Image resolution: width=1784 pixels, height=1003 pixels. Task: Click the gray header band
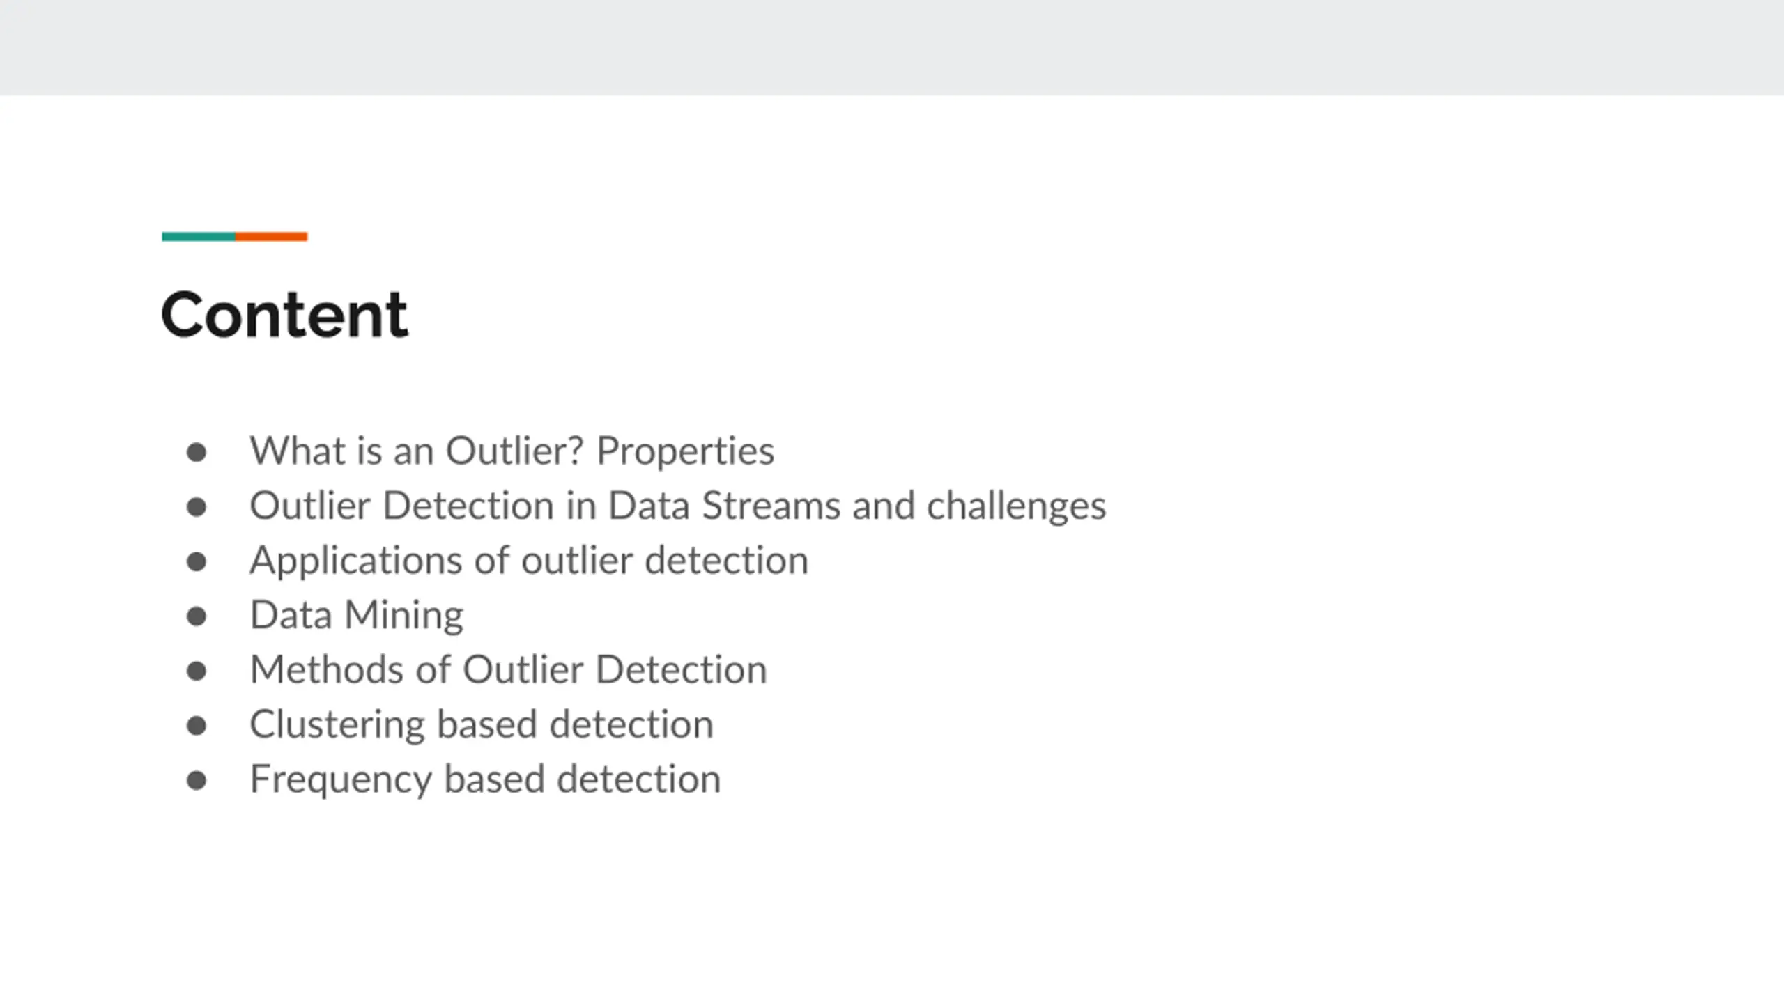(892, 47)
